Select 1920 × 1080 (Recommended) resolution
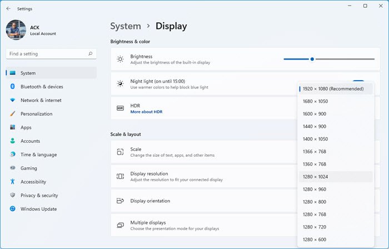Viewport: 389px width, 249px height. (x=333, y=88)
